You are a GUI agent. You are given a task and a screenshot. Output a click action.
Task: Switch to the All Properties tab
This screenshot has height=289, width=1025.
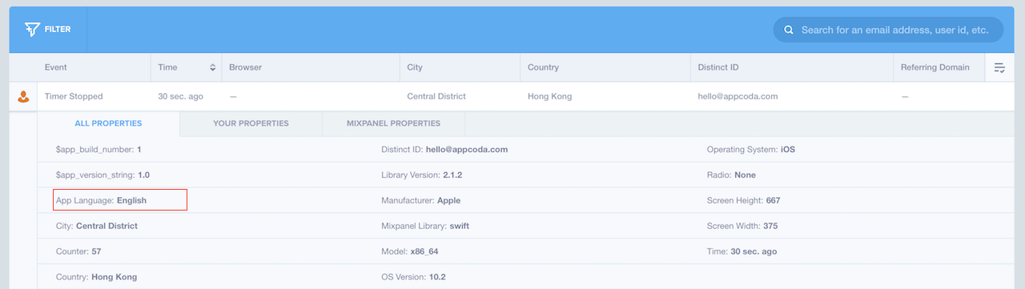pyautogui.click(x=108, y=123)
